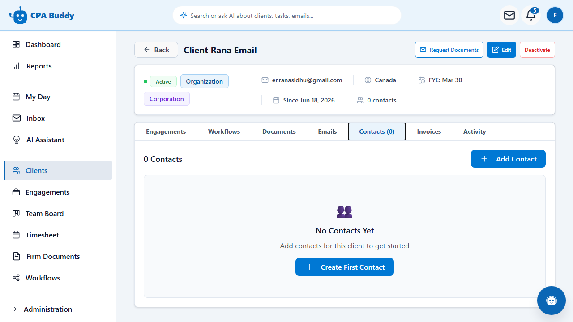Click the er.ranasidhu@gmail.com email address

(307, 80)
